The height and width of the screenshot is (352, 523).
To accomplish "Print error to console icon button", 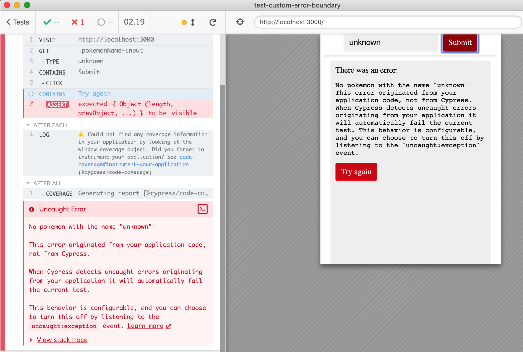I will coord(203,209).
